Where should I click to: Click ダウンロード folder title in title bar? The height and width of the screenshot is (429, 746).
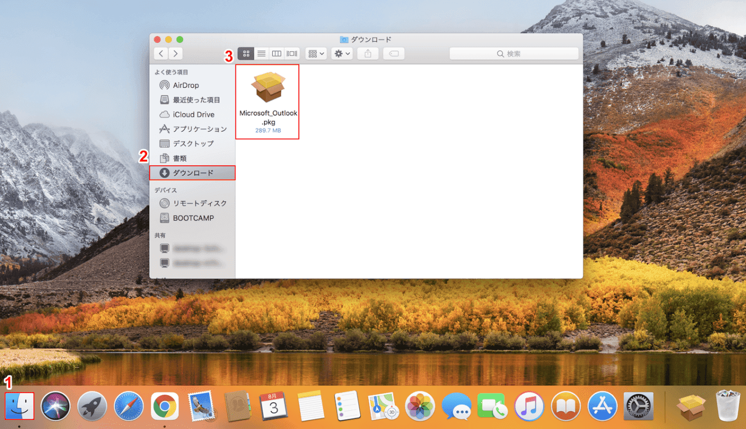371,39
